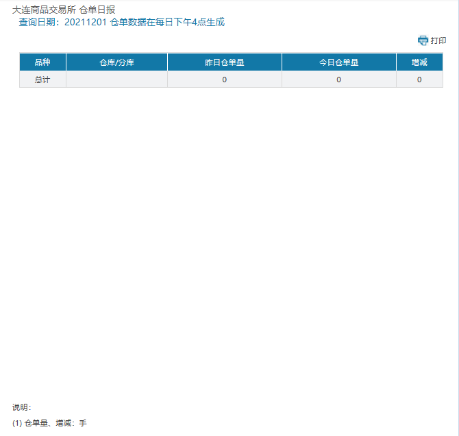Select the 今日仓单量 value 0 in 总计 row

click(x=338, y=80)
